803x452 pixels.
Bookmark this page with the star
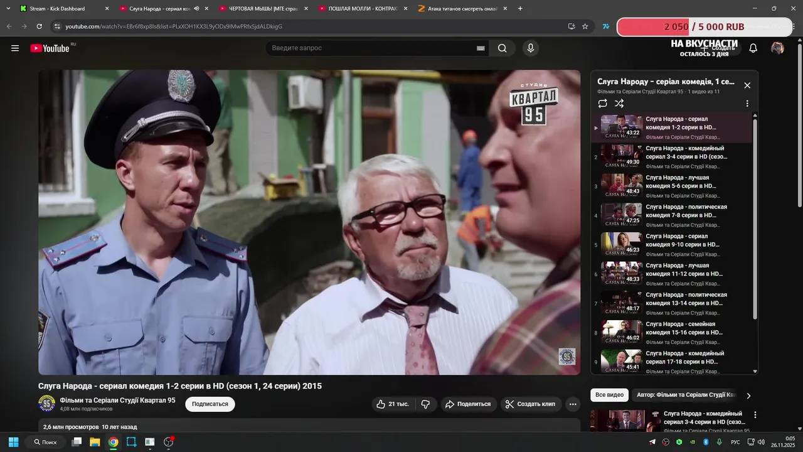tap(585, 26)
